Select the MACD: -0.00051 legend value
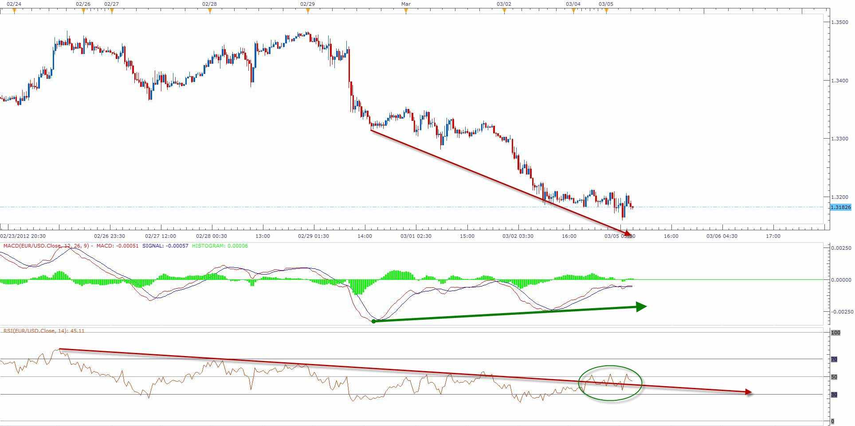The height and width of the screenshot is (426, 855). 118,246
